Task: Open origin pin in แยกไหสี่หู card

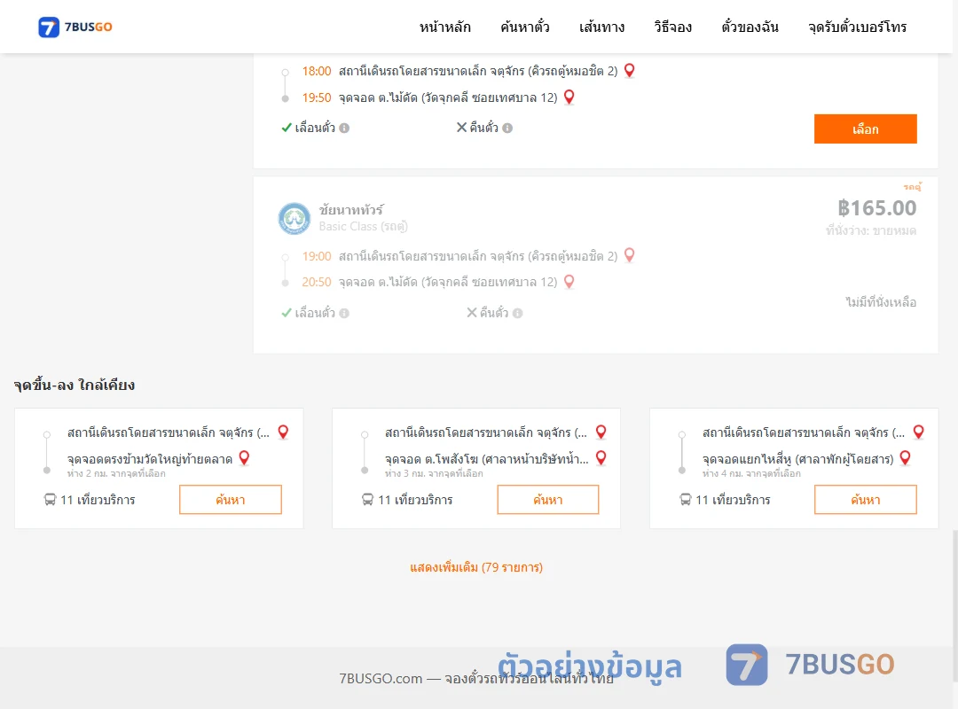Action: 918,432
